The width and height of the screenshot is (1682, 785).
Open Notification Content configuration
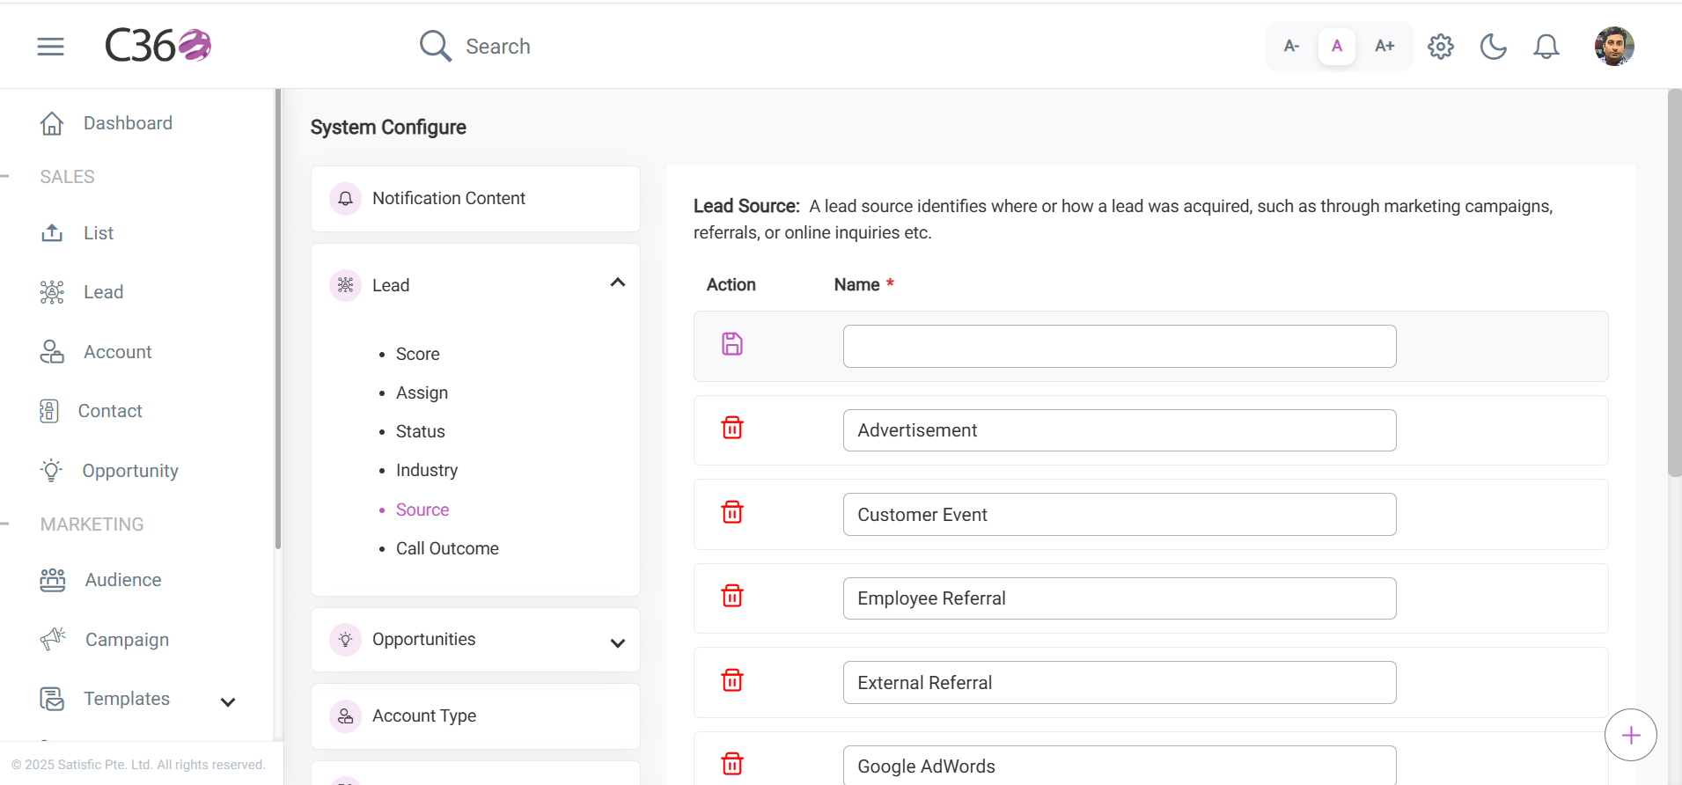(475, 199)
